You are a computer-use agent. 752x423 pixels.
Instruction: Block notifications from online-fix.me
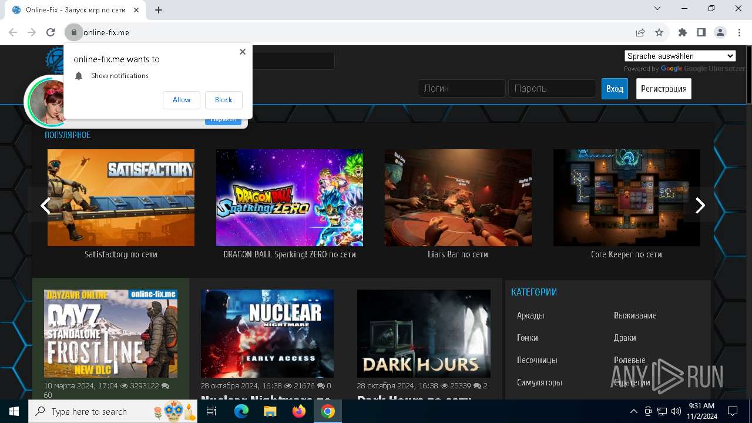223,100
